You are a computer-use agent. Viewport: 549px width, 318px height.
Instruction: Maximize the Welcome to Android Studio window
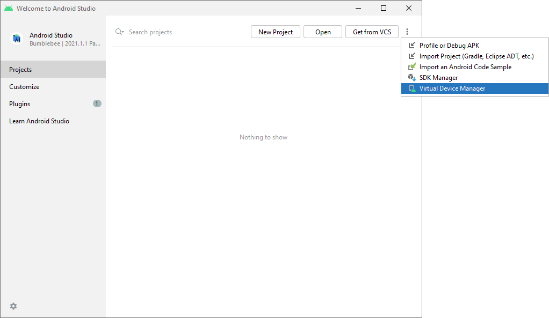[x=384, y=8]
